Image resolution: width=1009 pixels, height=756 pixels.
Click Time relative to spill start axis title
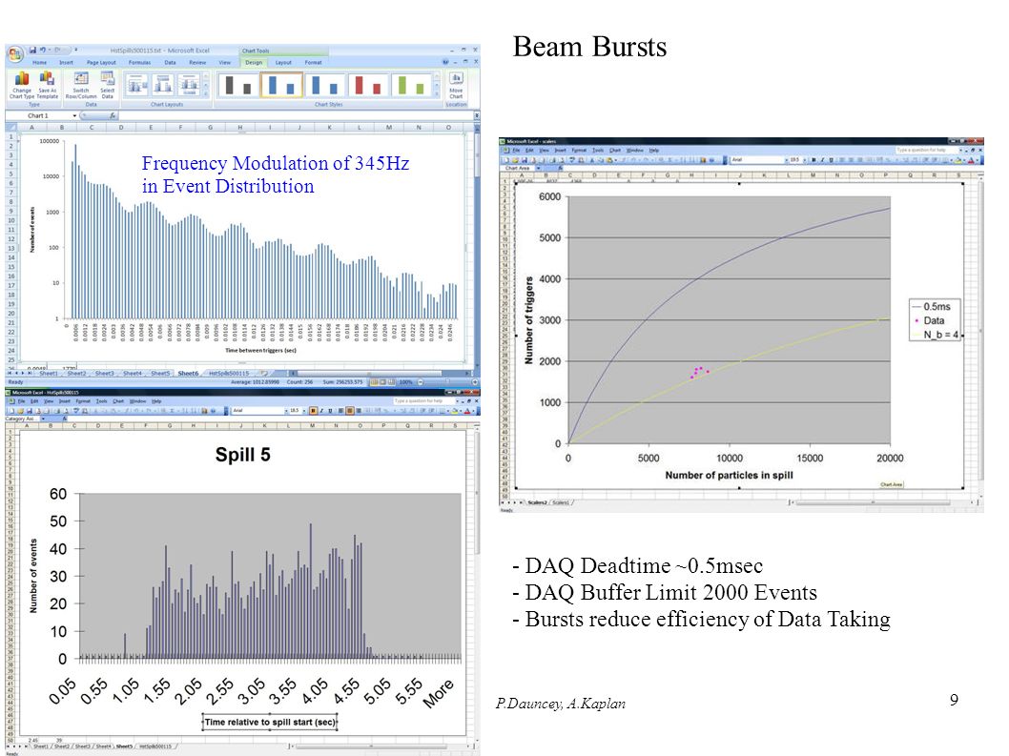(270, 722)
